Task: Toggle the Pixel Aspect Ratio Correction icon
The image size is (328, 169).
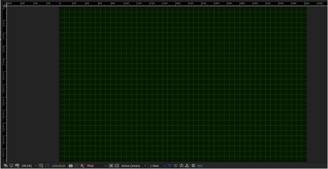Action: pos(170,166)
